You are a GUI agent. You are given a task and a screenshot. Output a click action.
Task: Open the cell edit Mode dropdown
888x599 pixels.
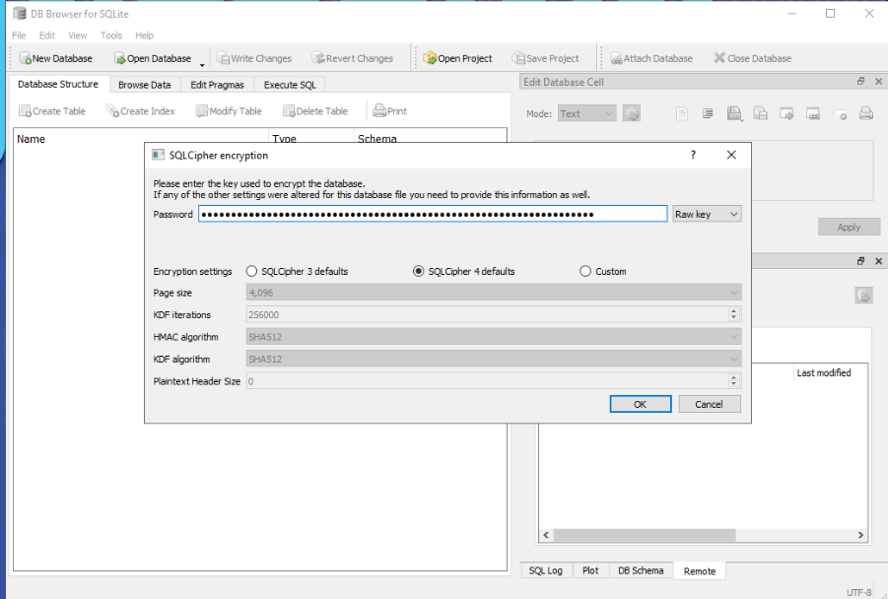586,113
